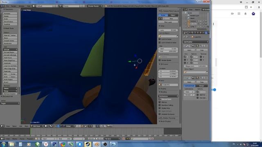Screen dimensions: 262x147
Task: Open the Mesh menu in 3D header
Action: pos(26,126)
